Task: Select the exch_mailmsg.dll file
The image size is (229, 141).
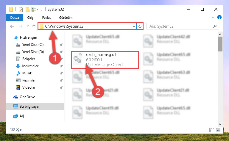Action: [105, 60]
